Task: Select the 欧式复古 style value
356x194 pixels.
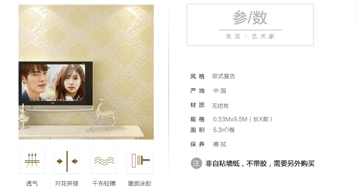Action: pos(224,76)
